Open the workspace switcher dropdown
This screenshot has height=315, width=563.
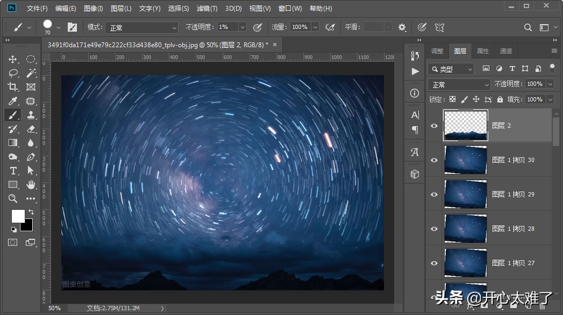tap(547, 27)
